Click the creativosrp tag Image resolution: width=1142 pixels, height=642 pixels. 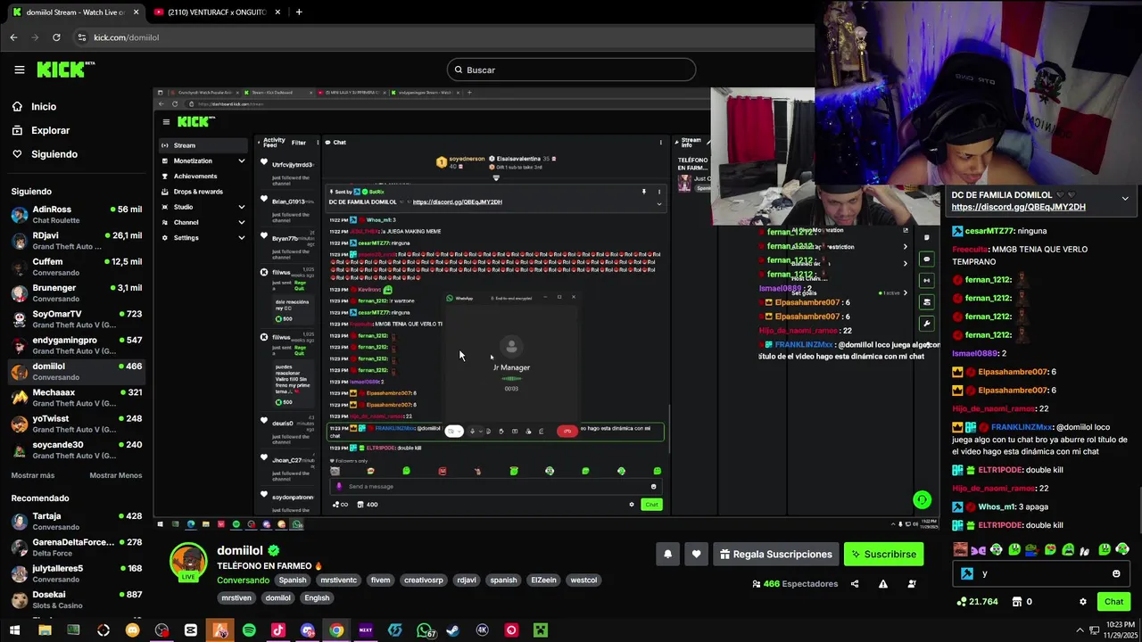(424, 580)
